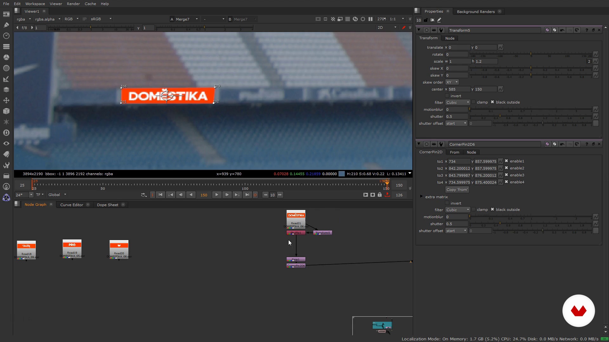This screenshot has width=609, height=342.
Task: Open the Render menu
Action: 73,4
